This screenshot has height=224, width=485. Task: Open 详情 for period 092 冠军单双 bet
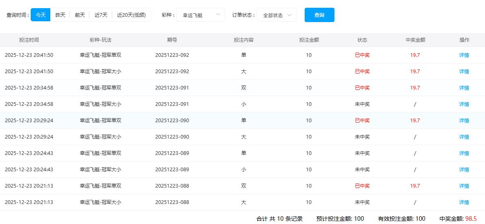point(464,55)
